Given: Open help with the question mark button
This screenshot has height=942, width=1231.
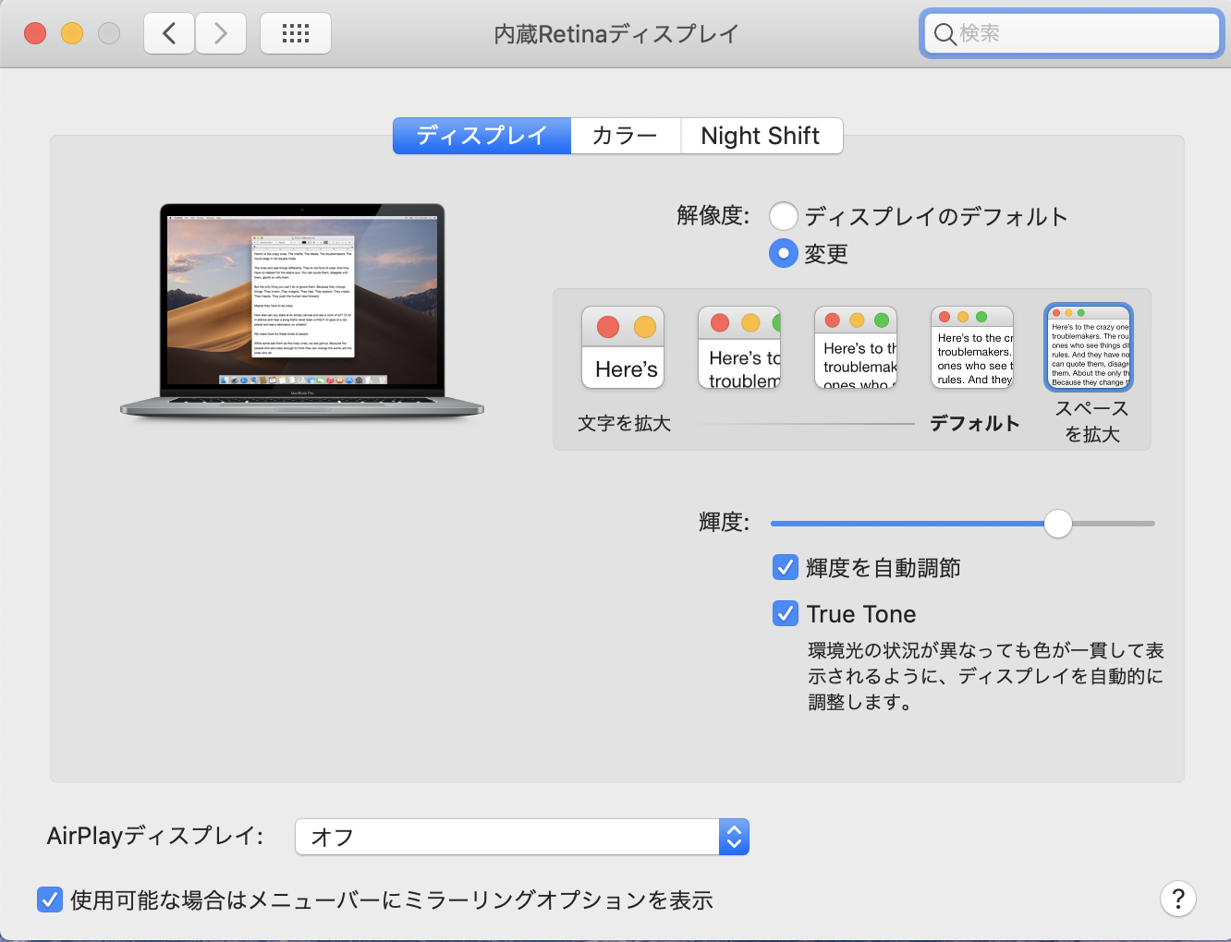Looking at the screenshot, I should (x=1177, y=899).
